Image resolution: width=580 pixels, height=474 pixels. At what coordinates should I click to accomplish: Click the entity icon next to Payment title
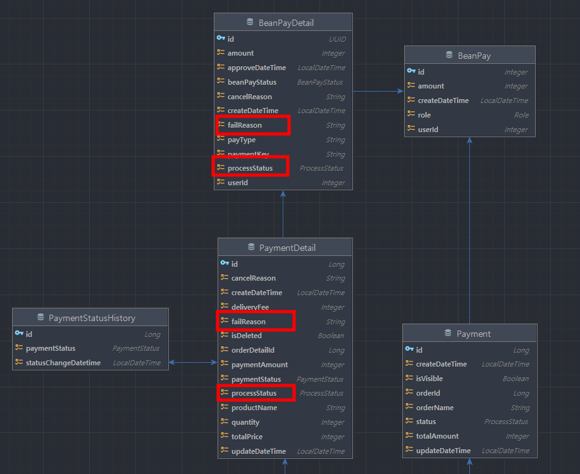[448, 334]
